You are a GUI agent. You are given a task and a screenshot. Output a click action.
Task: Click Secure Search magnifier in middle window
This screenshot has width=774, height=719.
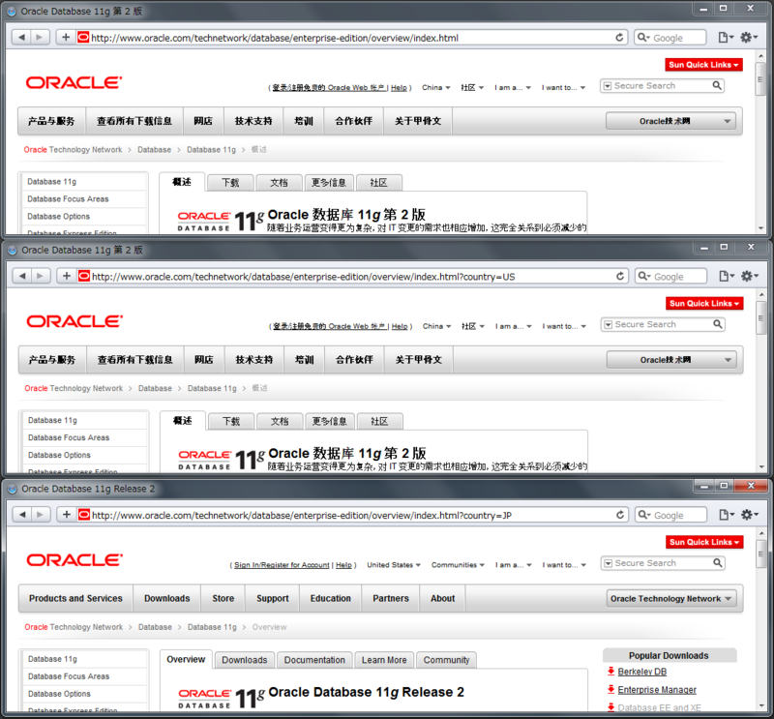pos(718,324)
